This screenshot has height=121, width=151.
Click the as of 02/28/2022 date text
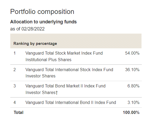pos(27,29)
